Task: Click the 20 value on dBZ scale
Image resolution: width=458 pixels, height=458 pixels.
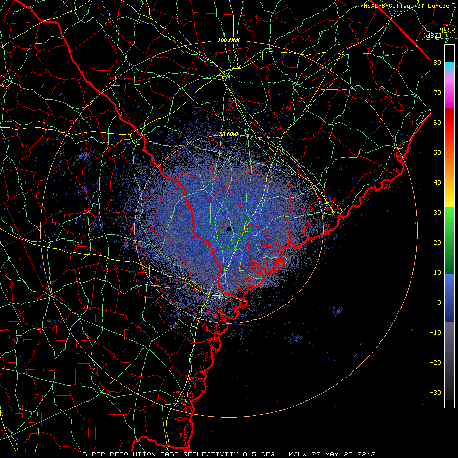Action: point(437,242)
